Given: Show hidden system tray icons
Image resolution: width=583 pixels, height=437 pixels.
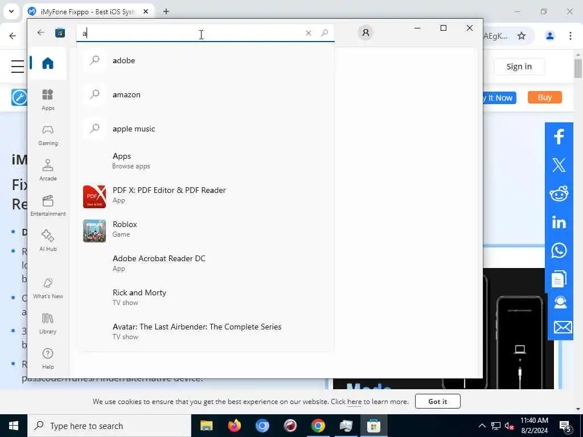Looking at the screenshot, I should coord(482,426).
